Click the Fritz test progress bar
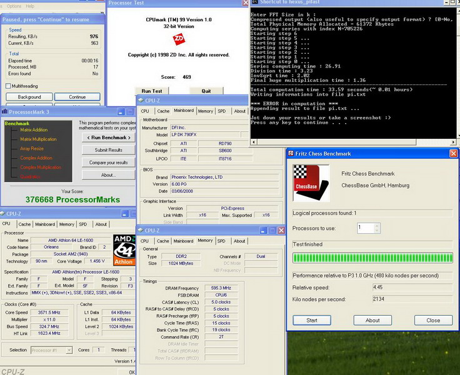This screenshot has width=460, height=375. click(372, 257)
